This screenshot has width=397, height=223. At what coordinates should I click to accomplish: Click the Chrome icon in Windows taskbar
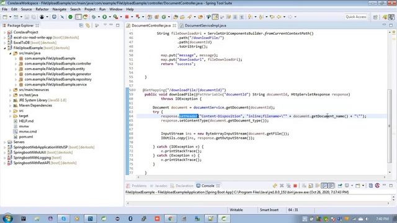click(171, 219)
